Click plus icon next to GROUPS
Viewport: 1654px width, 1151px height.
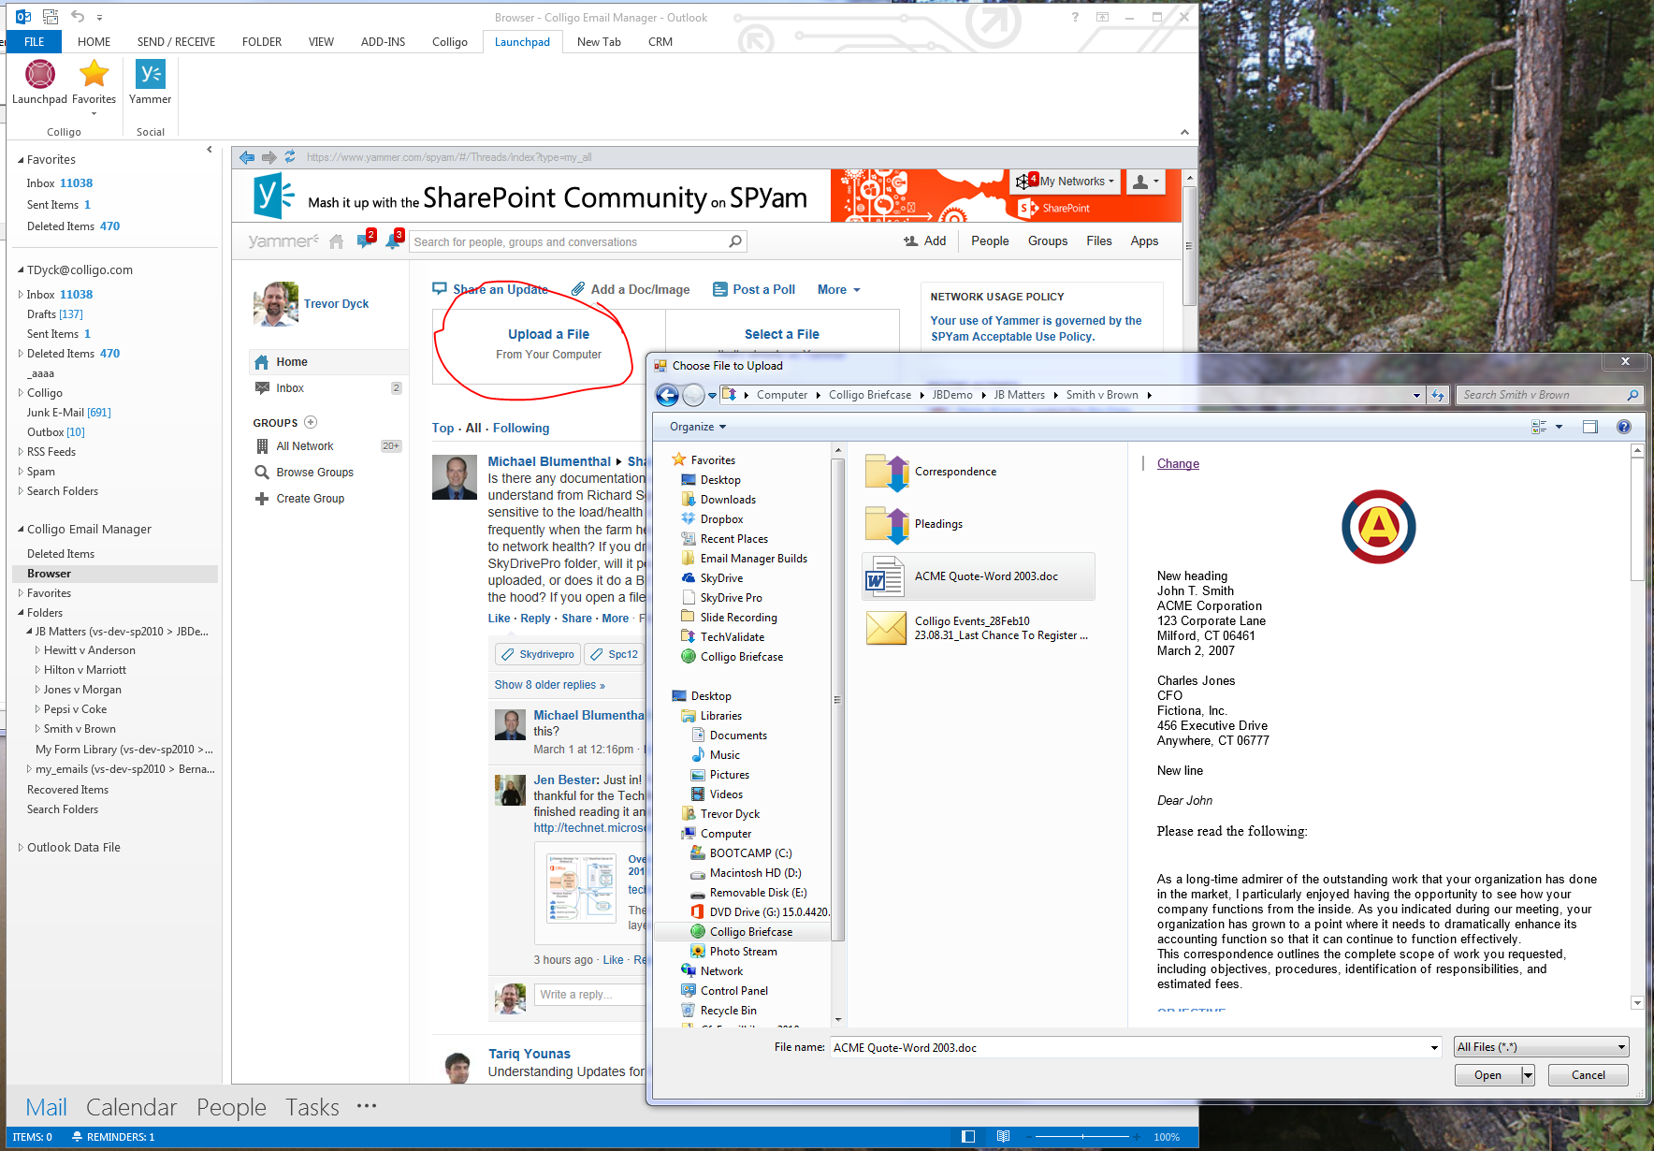311,422
